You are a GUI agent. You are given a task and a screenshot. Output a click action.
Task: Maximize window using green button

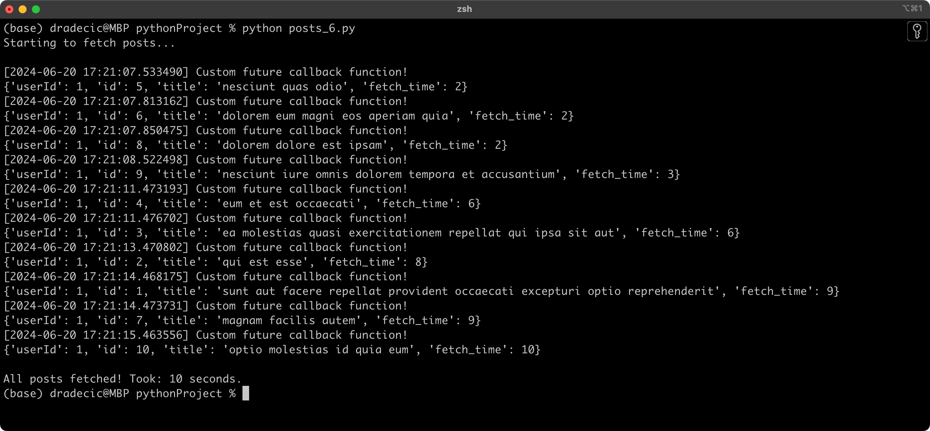pyautogui.click(x=36, y=9)
